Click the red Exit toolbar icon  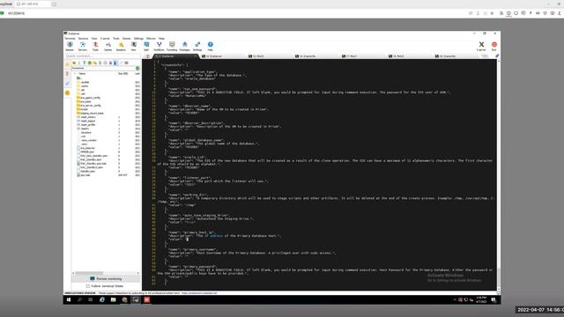pyautogui.click(x=494, y=46)
